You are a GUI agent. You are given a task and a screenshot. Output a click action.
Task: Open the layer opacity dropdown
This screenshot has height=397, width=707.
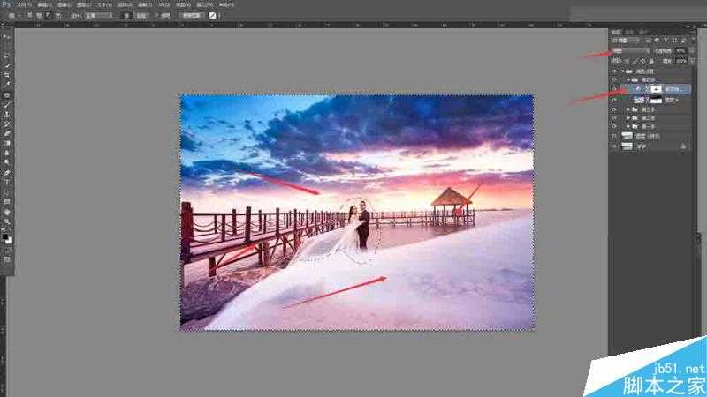(x=680, y=51)
